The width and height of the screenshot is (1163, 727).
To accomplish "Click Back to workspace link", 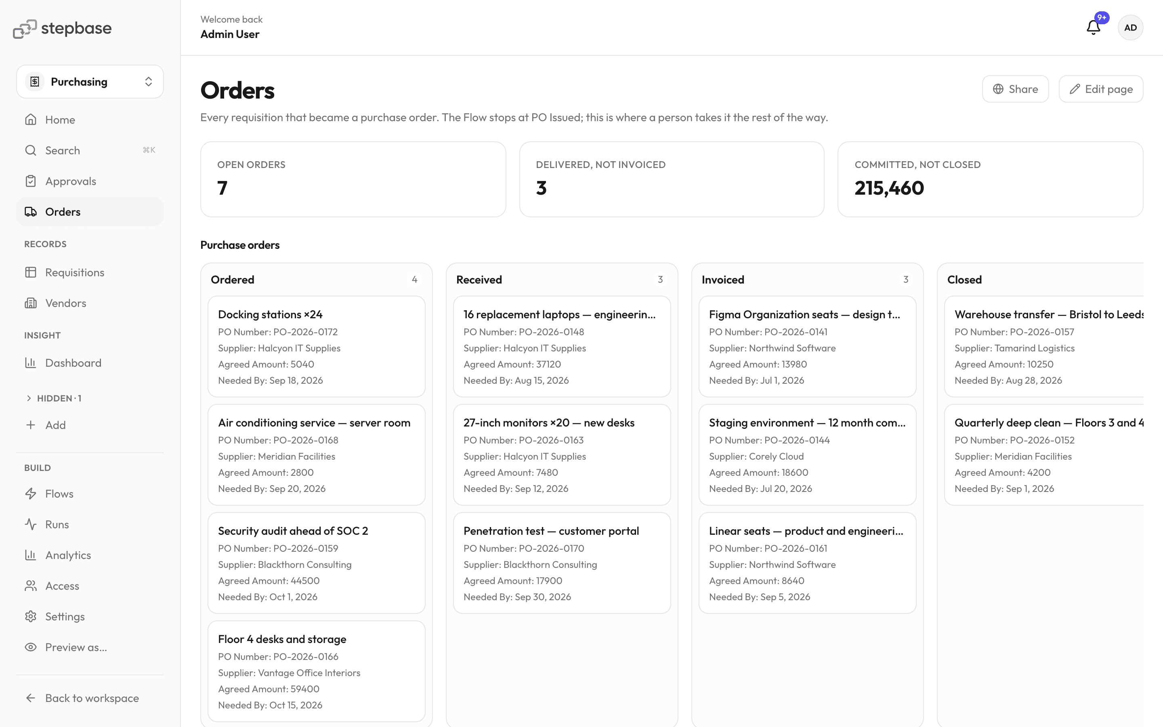I will pos(90,698).
